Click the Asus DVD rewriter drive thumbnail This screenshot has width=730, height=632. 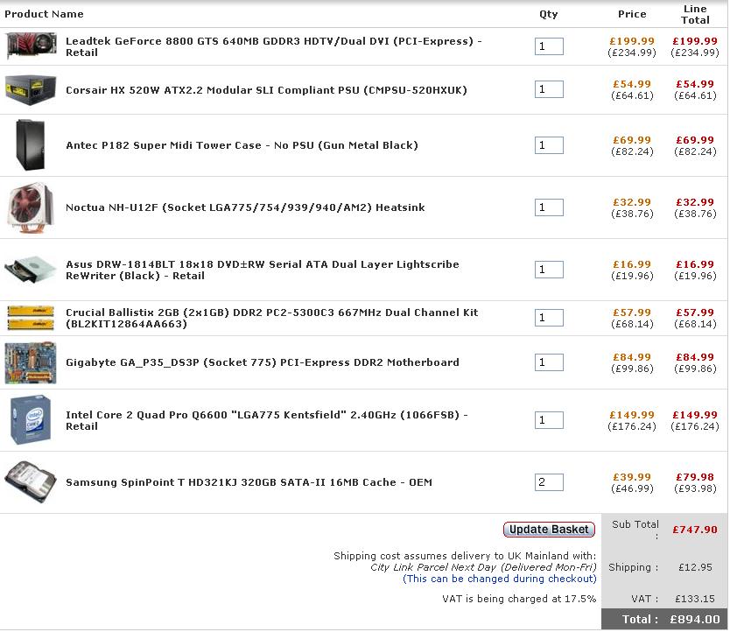[31, 270]
